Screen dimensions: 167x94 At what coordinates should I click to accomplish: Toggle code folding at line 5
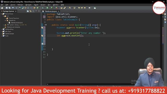coord(46,25)
